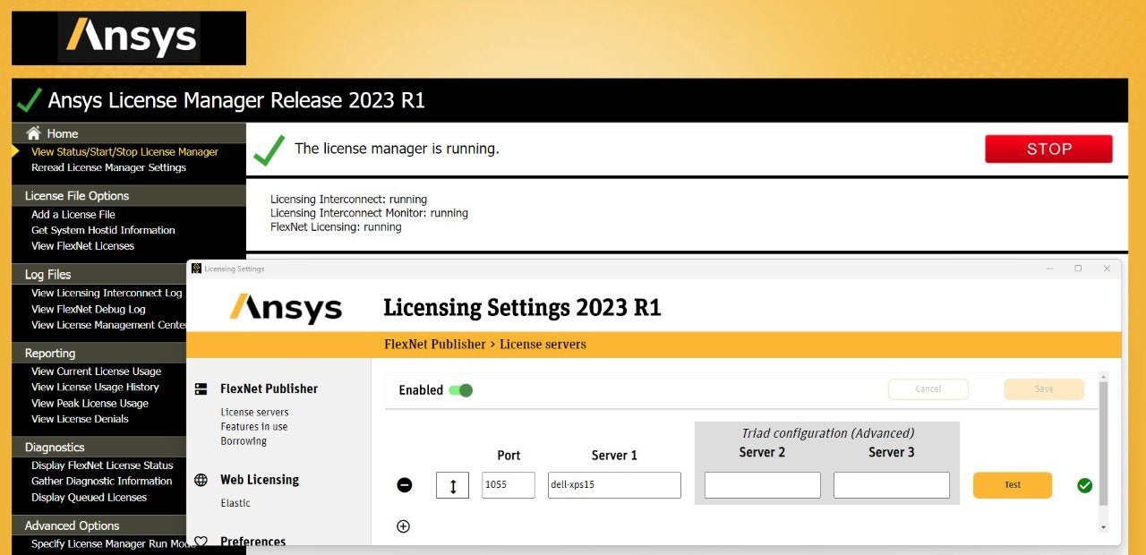Open View Licensing Interconnect Log
Image resolution: width=1146 pixels, height=555 pixels.
107,293
